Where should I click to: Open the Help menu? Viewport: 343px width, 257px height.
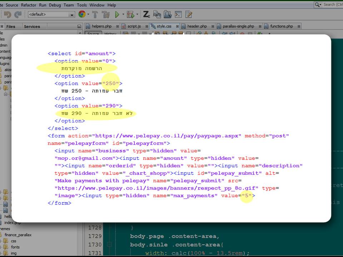point(111,5)
